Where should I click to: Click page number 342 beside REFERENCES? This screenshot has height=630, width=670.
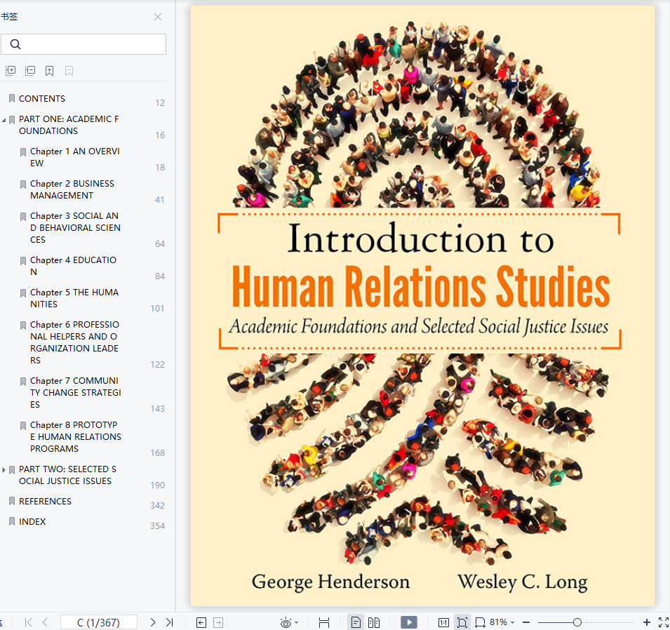157,506
